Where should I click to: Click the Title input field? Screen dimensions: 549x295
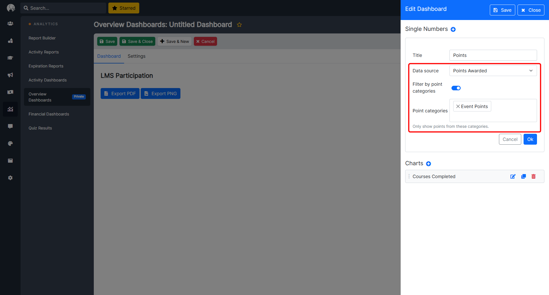coord(493,55)
